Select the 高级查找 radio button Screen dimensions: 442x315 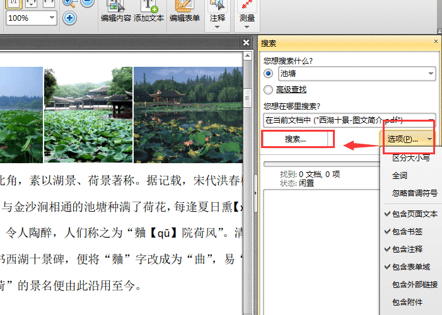(x=269, y=89)
